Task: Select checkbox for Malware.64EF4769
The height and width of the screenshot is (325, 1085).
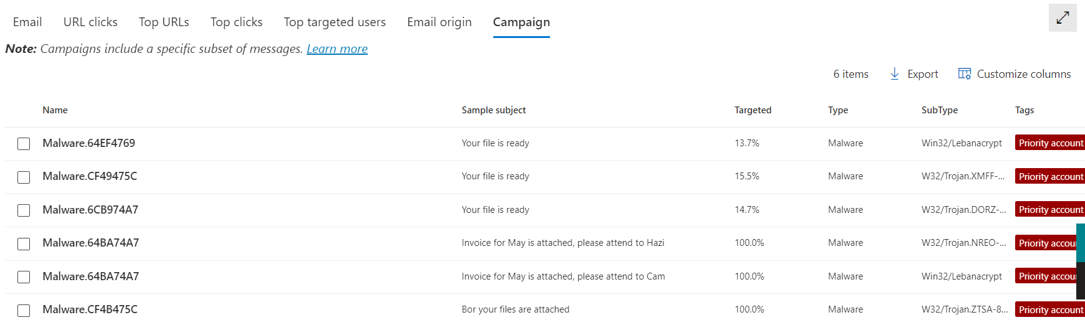Action: [24, 144]
